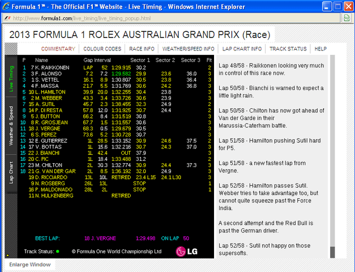Click the Enlarge Window link
The width and height of the screenshot is (355, 272).
(30, 265)
